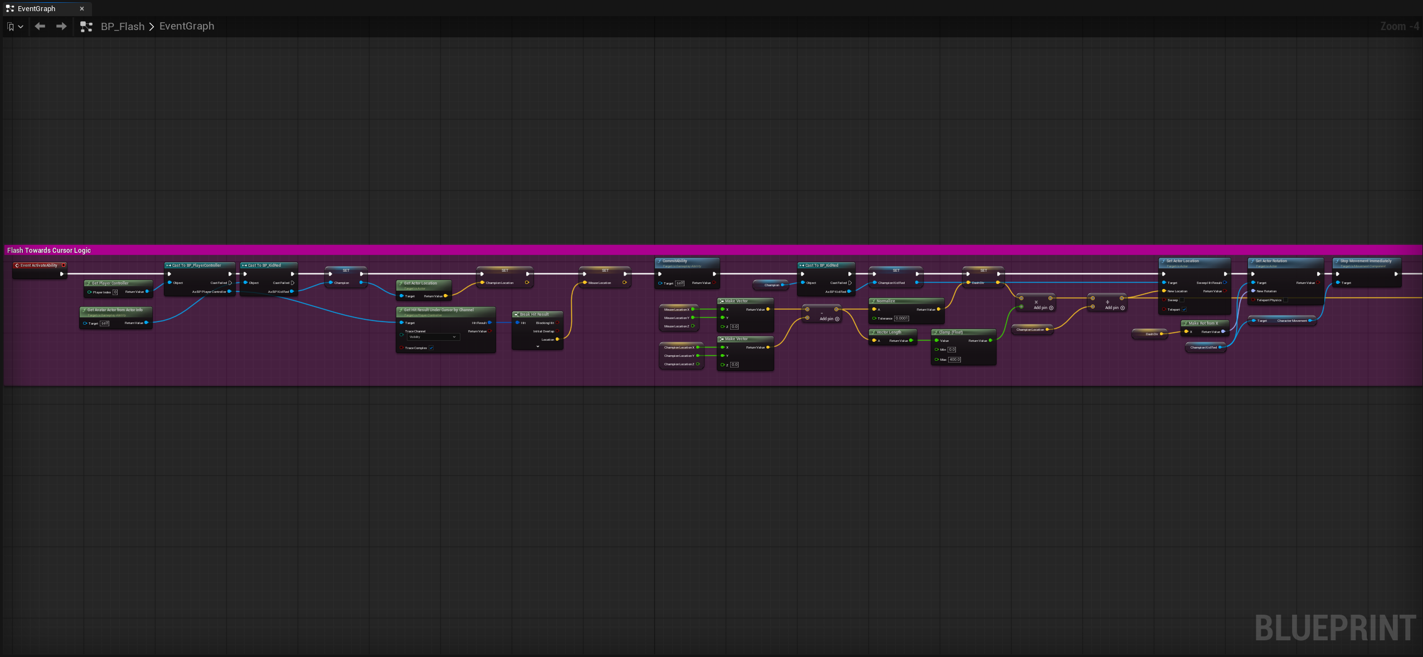
Task: Expand the Break Hit Result node pins
Action: click(x=538, y=346)
